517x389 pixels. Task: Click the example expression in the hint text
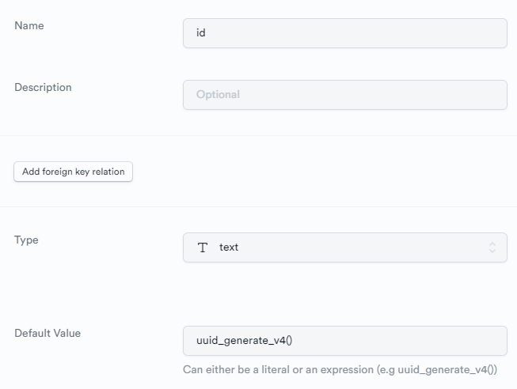tap(447, 370)
